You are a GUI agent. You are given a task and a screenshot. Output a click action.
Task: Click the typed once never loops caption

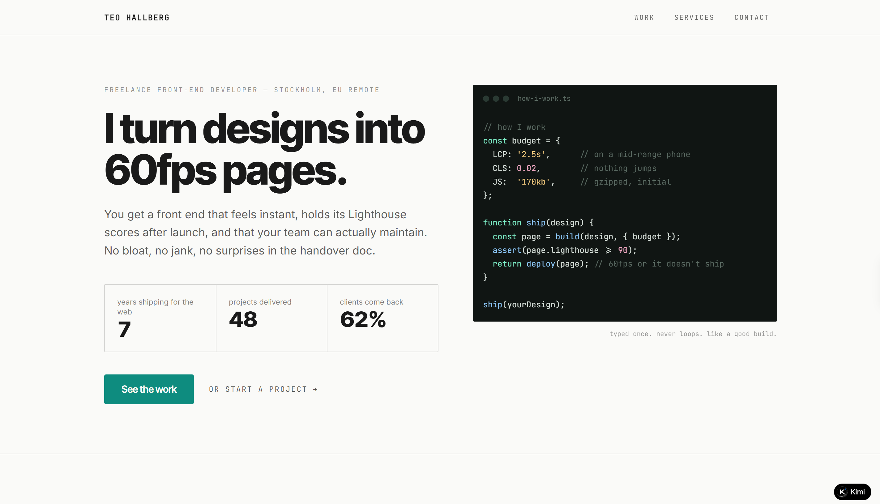pyautogui.click(x=693, y=334)
